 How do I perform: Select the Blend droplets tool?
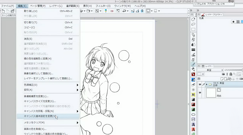coord(193,44)
